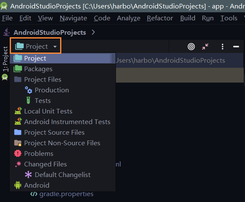Click the AndroidStudioProjects breadcrumb
Image resolution: width=245 pixels, height=202 pixels.
pos(50,33)
